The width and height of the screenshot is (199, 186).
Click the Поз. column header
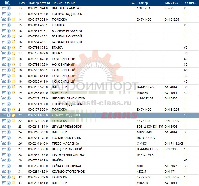click(22, 3)
